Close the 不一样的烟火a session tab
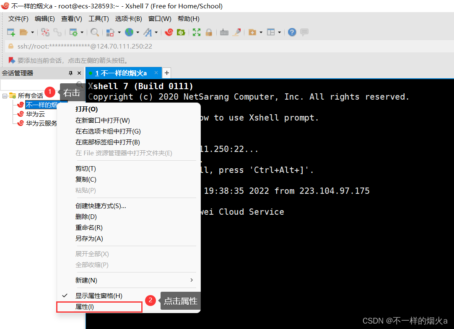The height and width of the screenshot is (329, 454). [x=156, y=73]
